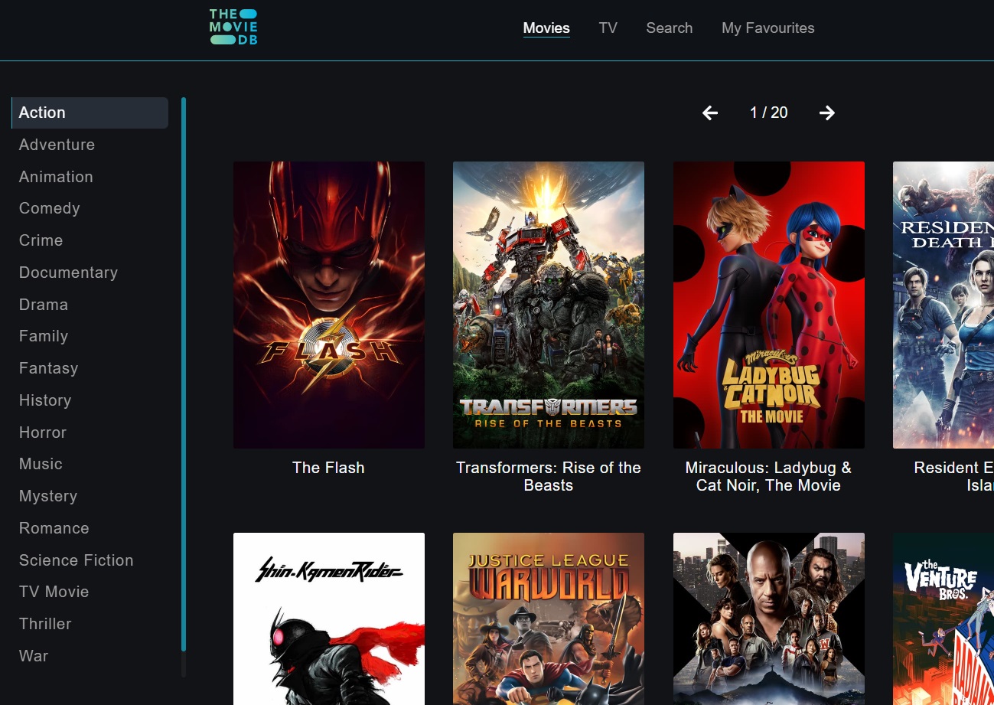Click "Miraculous: Ladybug & Cat Noir" title
Image resolution: width=994 pixels, height=705 pixels.
tap(768, 476)
